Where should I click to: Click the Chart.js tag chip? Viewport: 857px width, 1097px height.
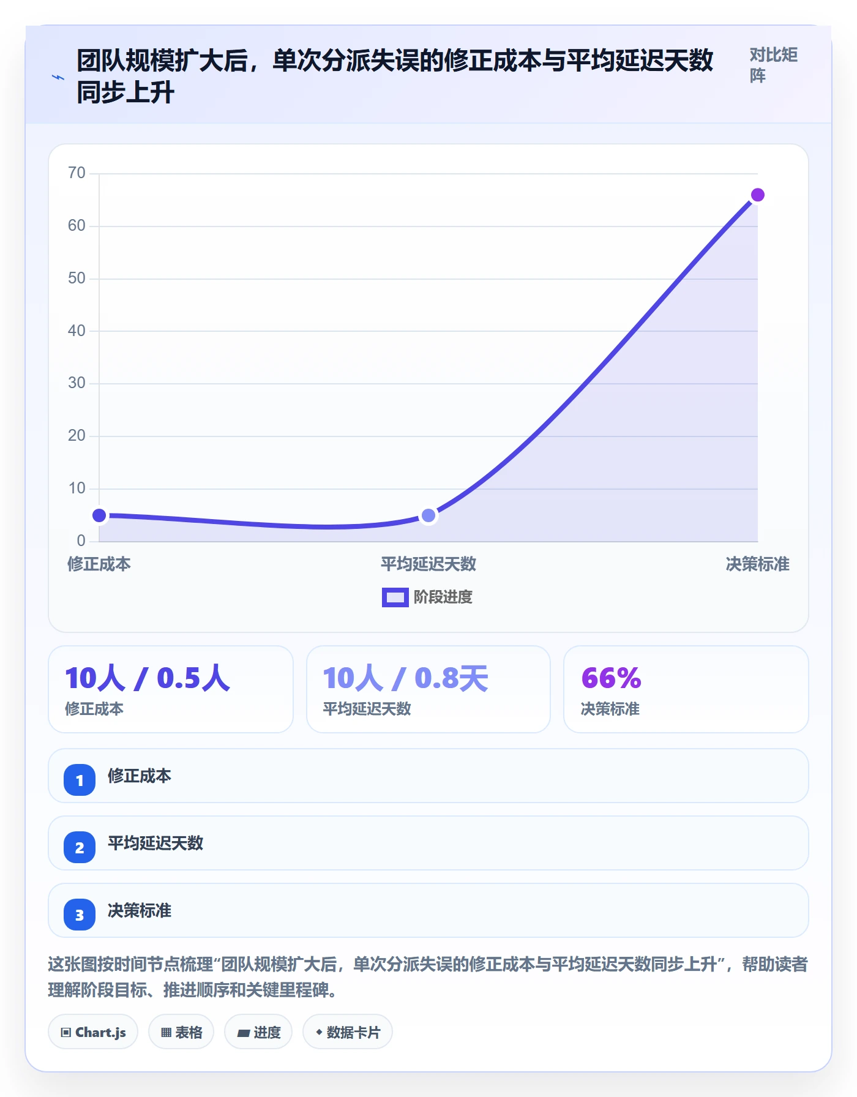tap(93, 1032)
